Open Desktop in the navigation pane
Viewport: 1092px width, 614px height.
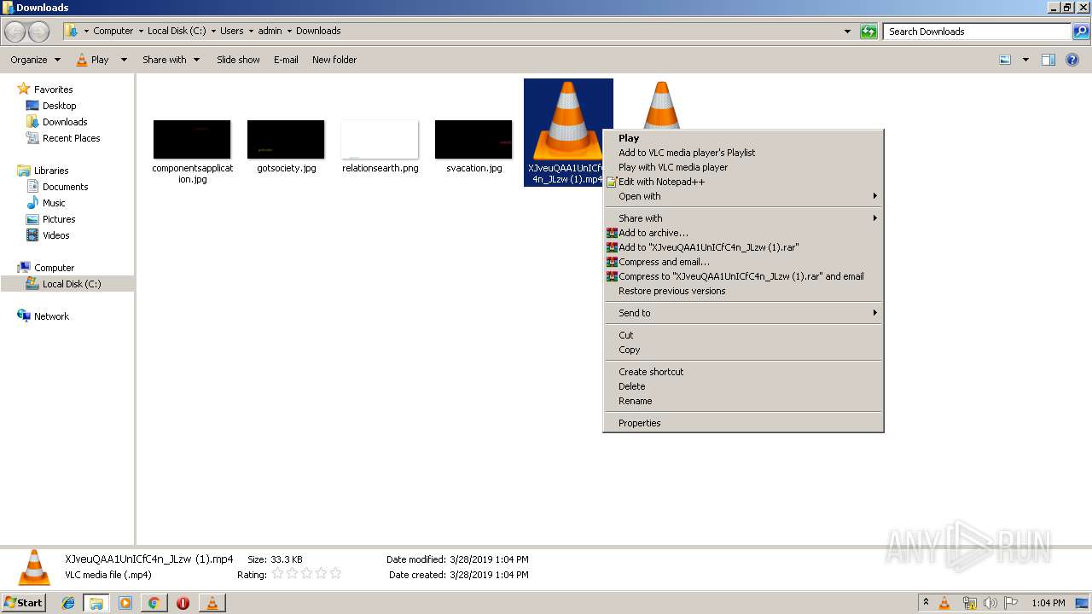[x=59, y=106]
